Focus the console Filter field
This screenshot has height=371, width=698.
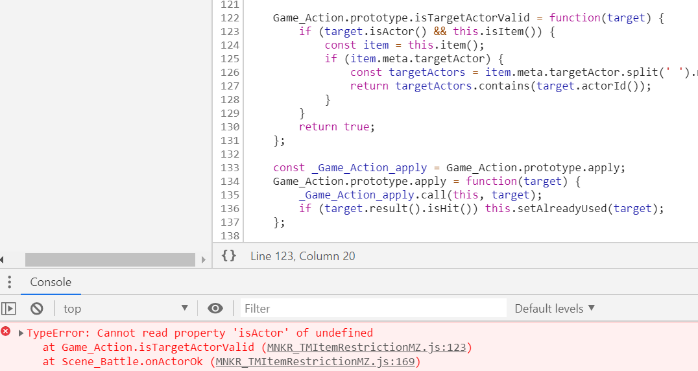[x=374, y=308]
